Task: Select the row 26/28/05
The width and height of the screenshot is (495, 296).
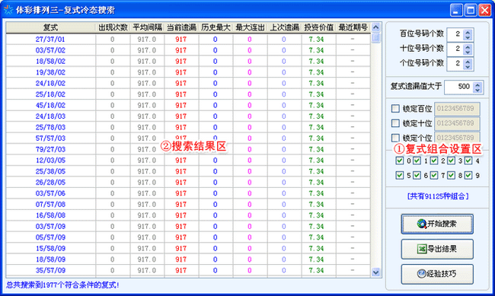Action: point(188,182)
